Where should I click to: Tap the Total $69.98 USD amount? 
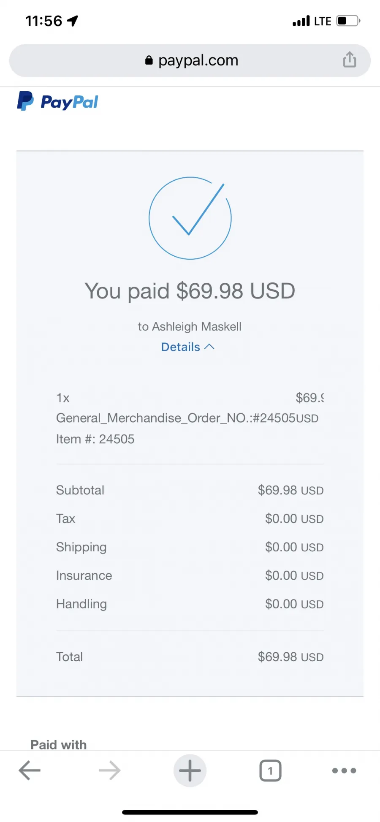(x=290, y=657)
